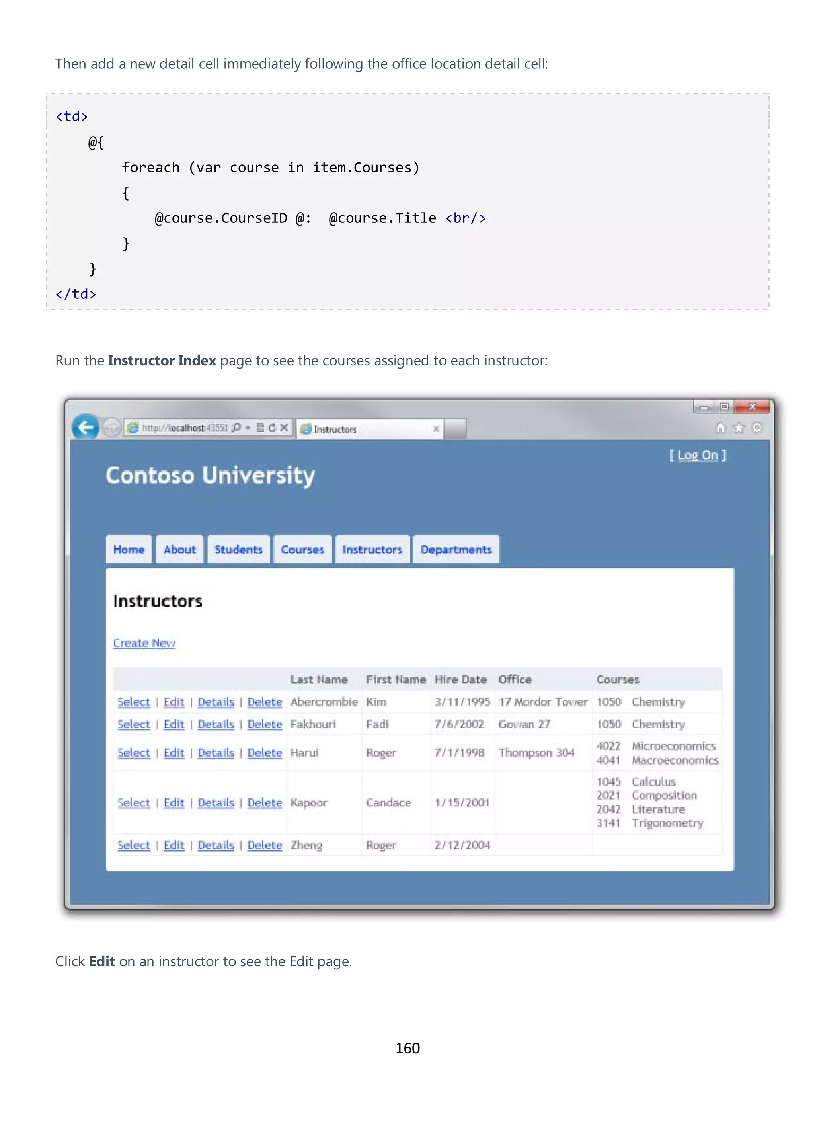Click the browser back arrow button
Image resolution: width=815 pixels, height=1137 pixels.
point(86,427)
